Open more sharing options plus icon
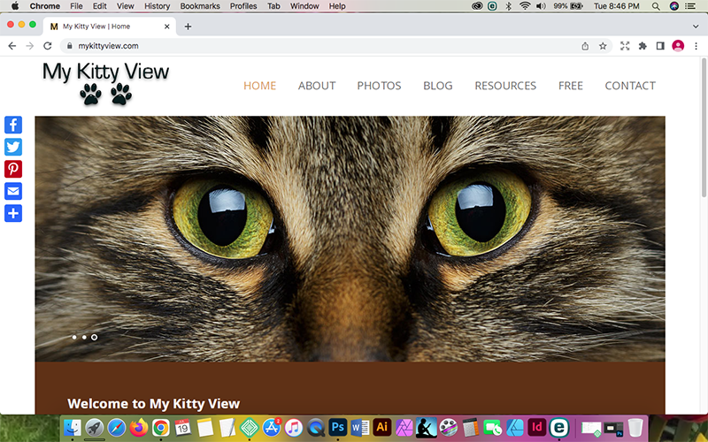This screenshot has height=442, width=708. [13, 213]
